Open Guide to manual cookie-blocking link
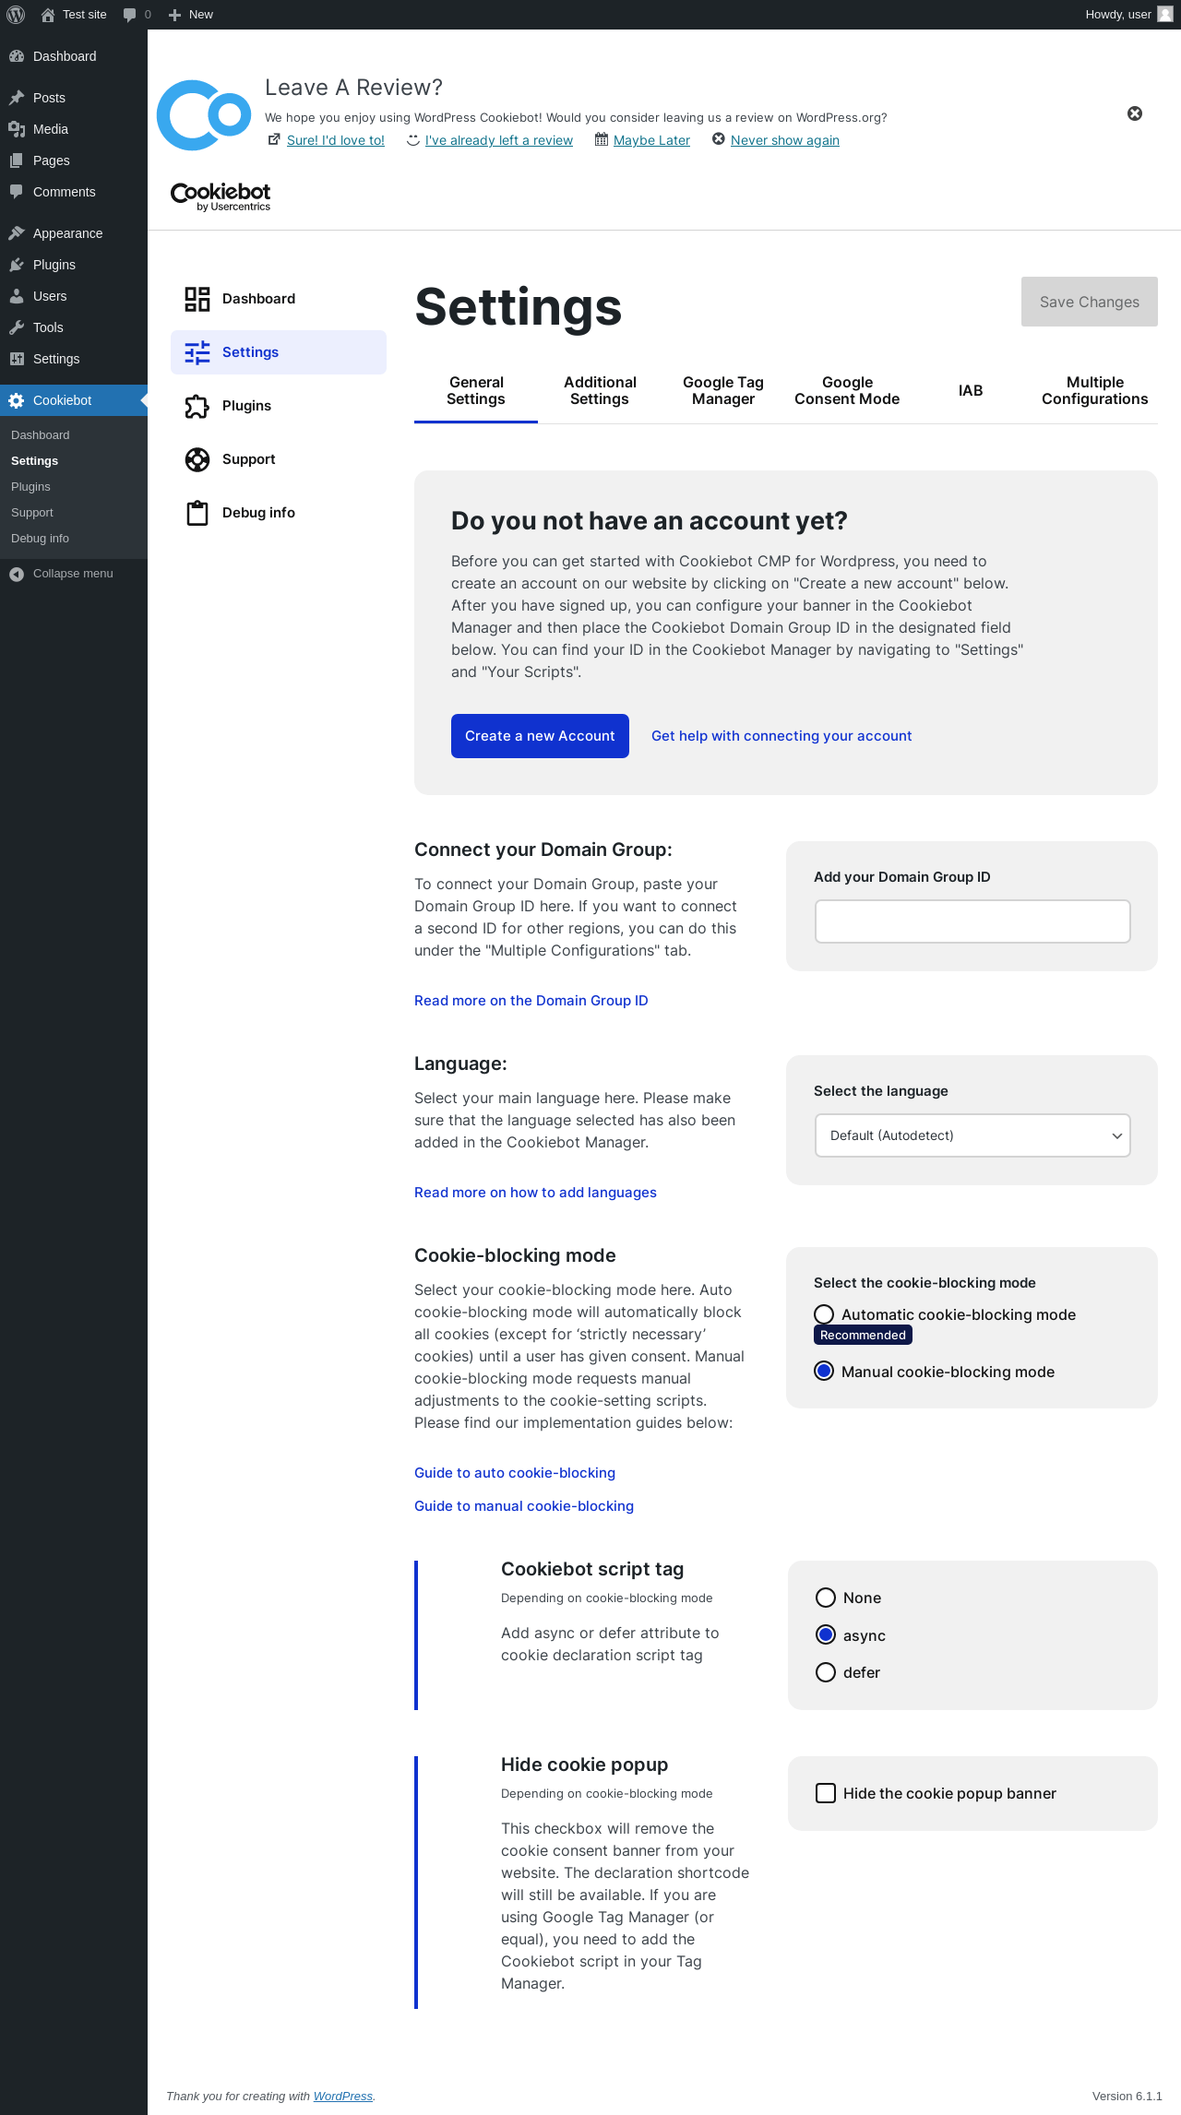1181x2115 pixels. coord(524,1506)
